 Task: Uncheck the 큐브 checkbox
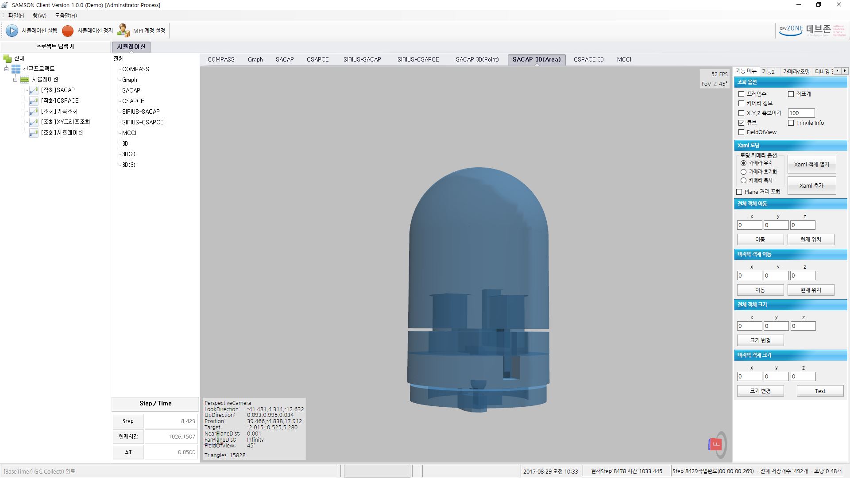click(741, 123)
